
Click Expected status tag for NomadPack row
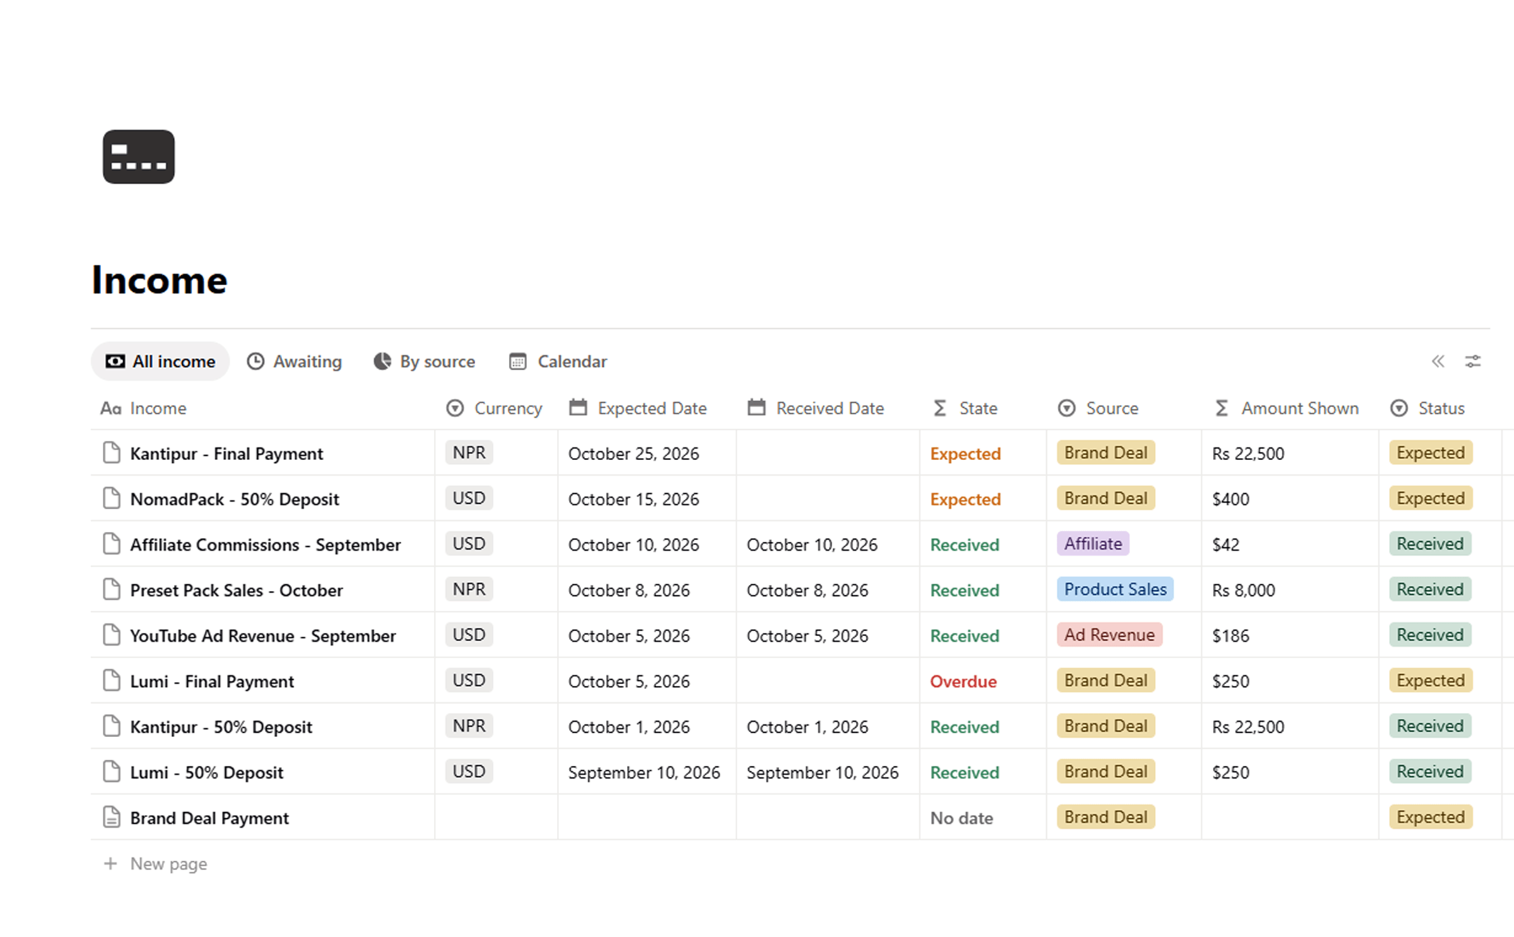(1431, 498)
